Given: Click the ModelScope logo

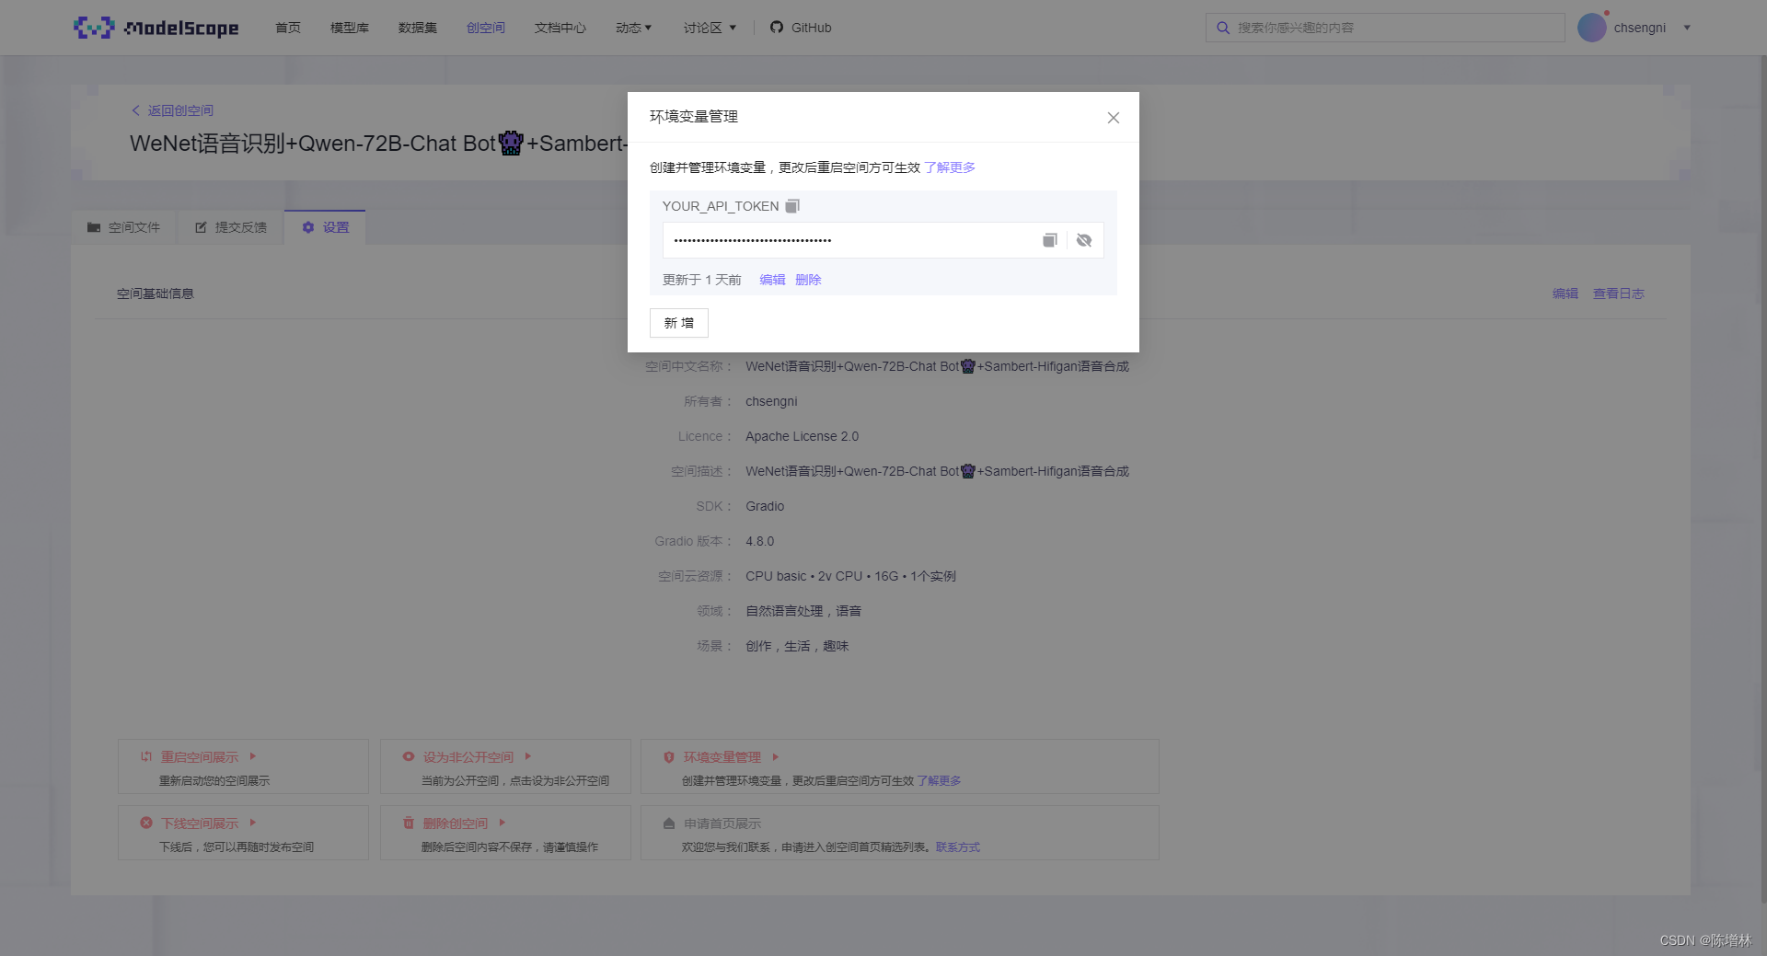Looking at the screenshot, I should (156, 28).
